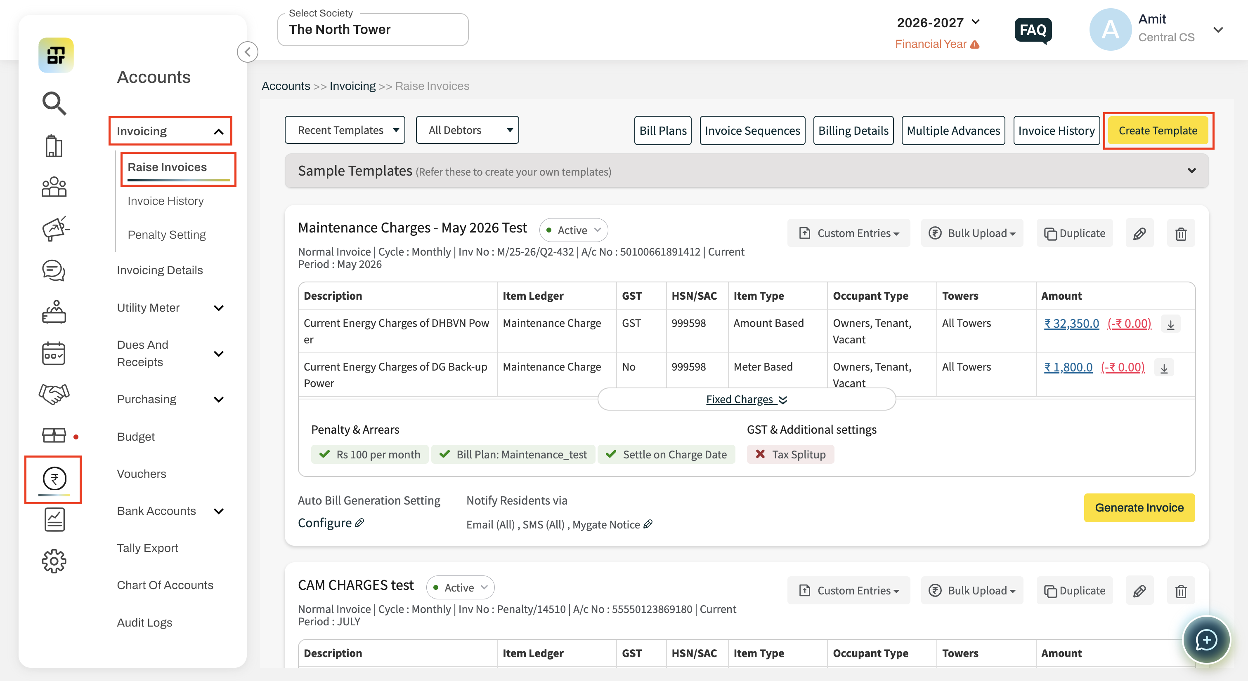Open the chat bubbles icon in the sidebar

54,270
